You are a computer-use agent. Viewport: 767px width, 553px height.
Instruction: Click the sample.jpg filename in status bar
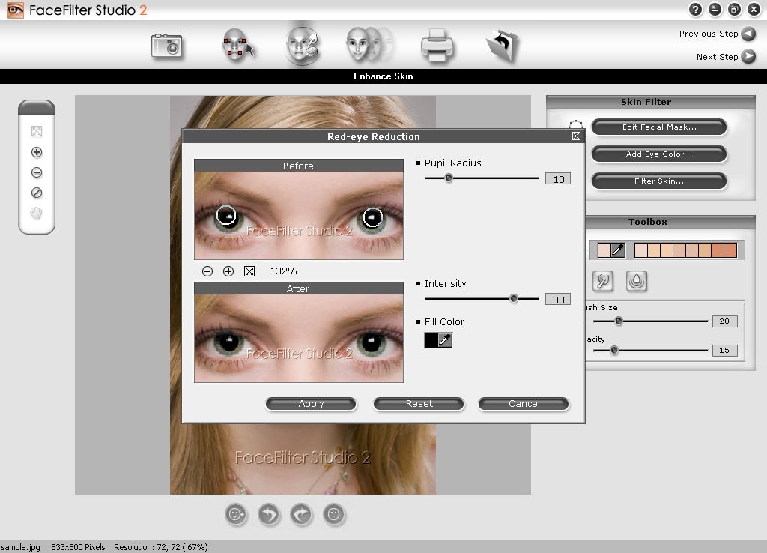pyautogui.click(x=20, y=547)
